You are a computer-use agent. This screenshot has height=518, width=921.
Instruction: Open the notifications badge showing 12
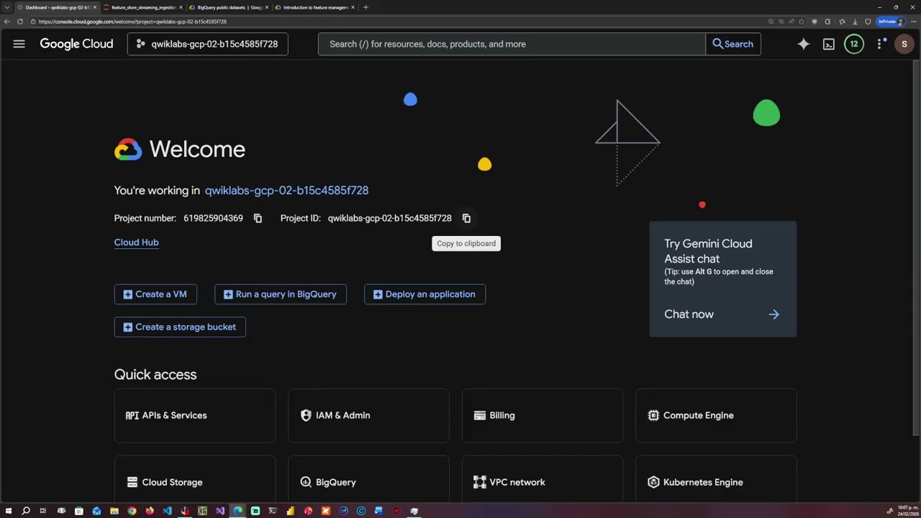click(x=854, y=44)
